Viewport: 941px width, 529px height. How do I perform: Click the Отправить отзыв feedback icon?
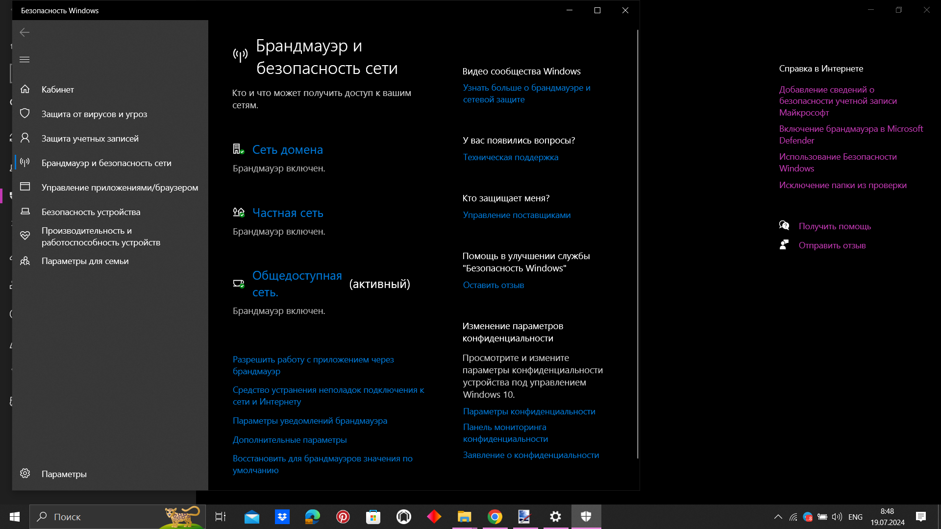(x=784, y=244)
